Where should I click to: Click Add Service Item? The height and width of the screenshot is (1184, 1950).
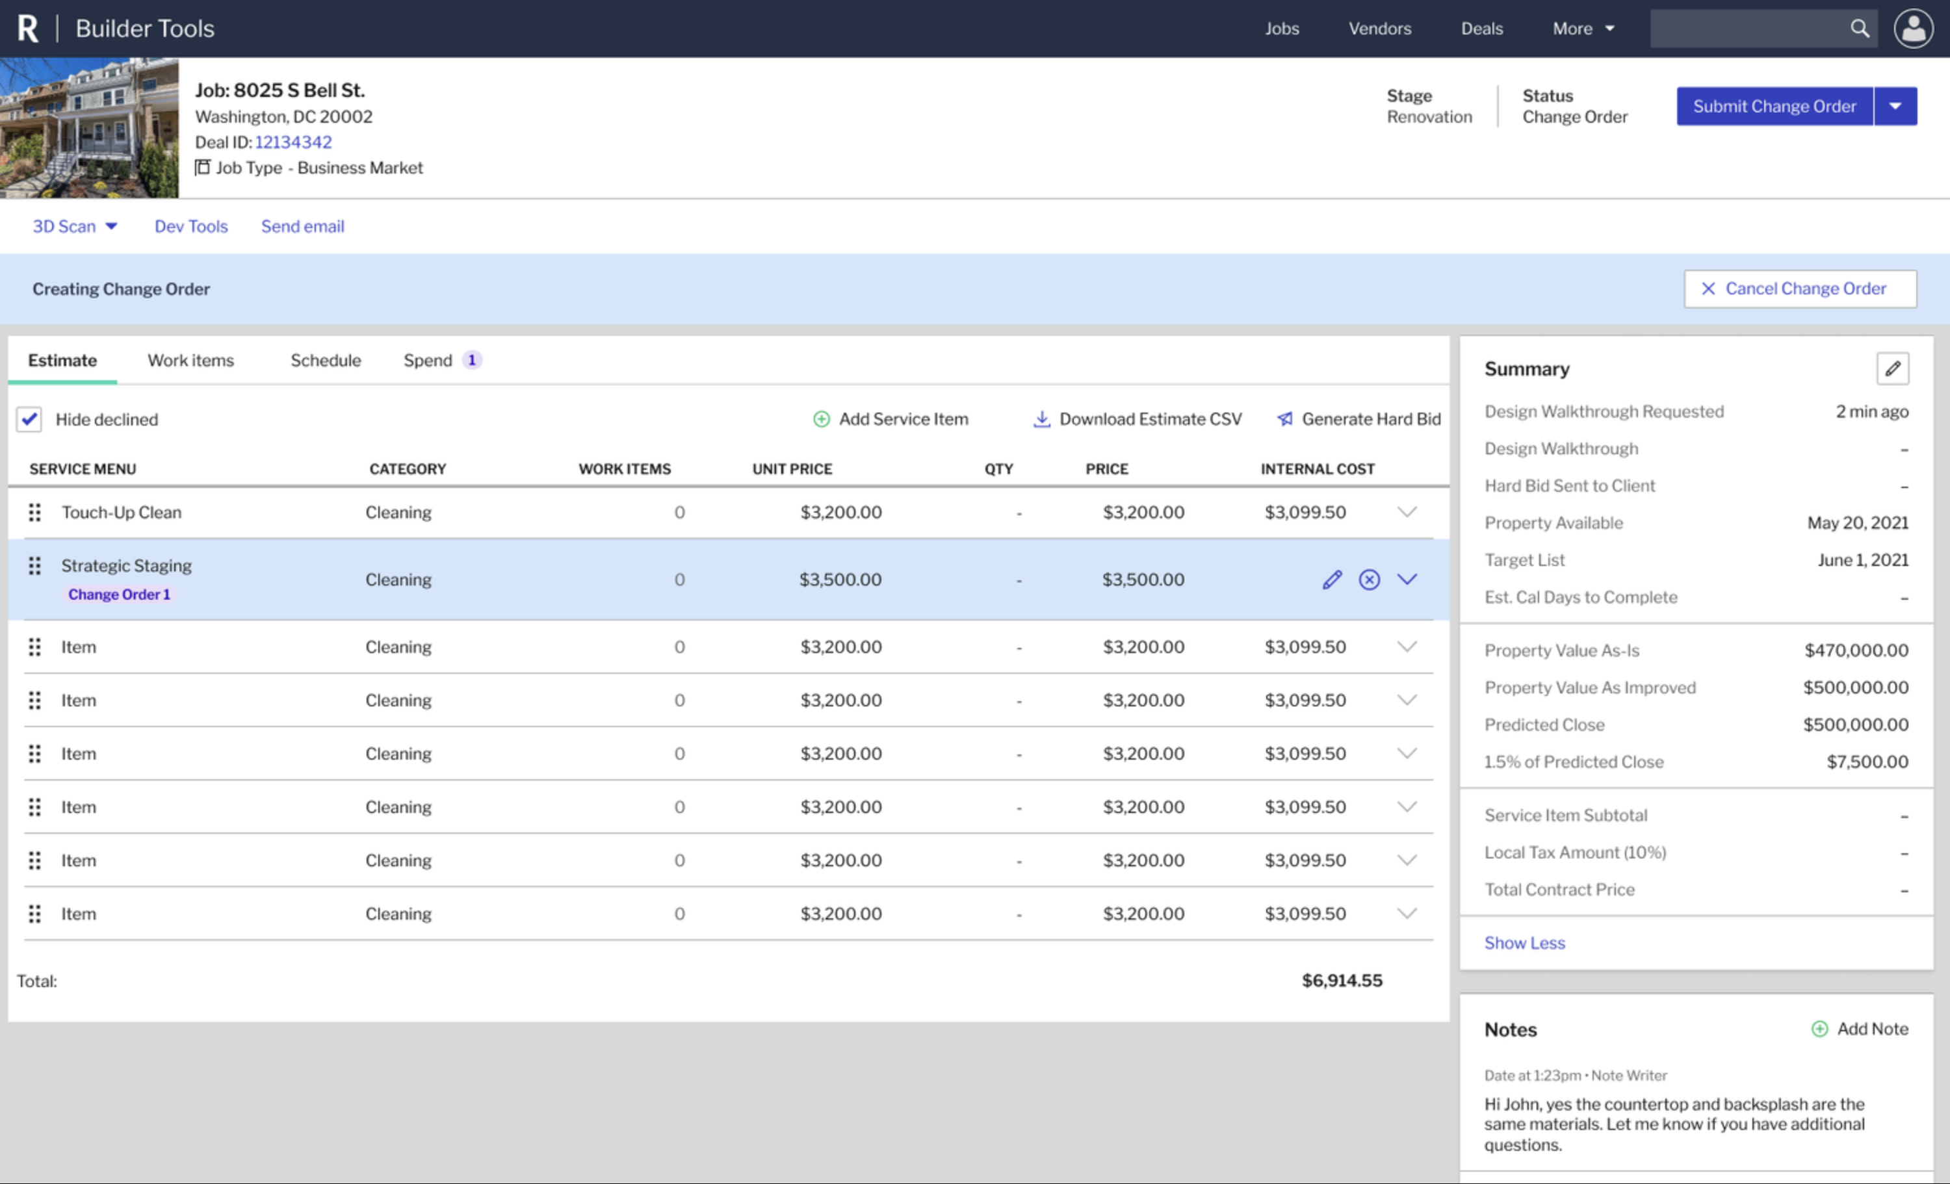tap(890, 418)
